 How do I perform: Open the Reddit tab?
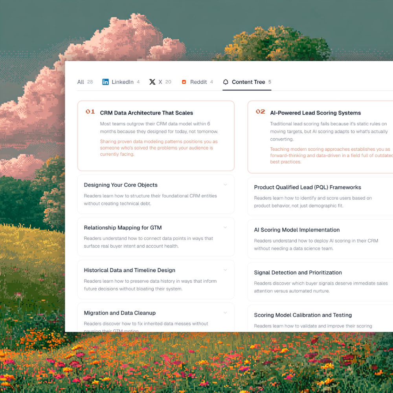(197, 82)
